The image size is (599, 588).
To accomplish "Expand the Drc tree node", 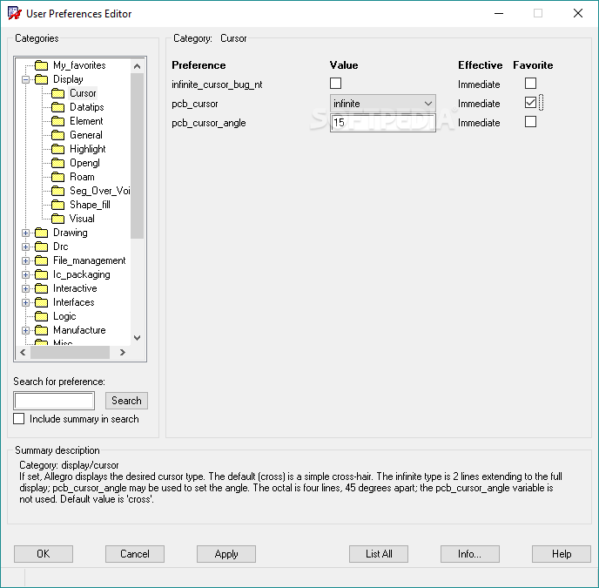I will [25, 247].
